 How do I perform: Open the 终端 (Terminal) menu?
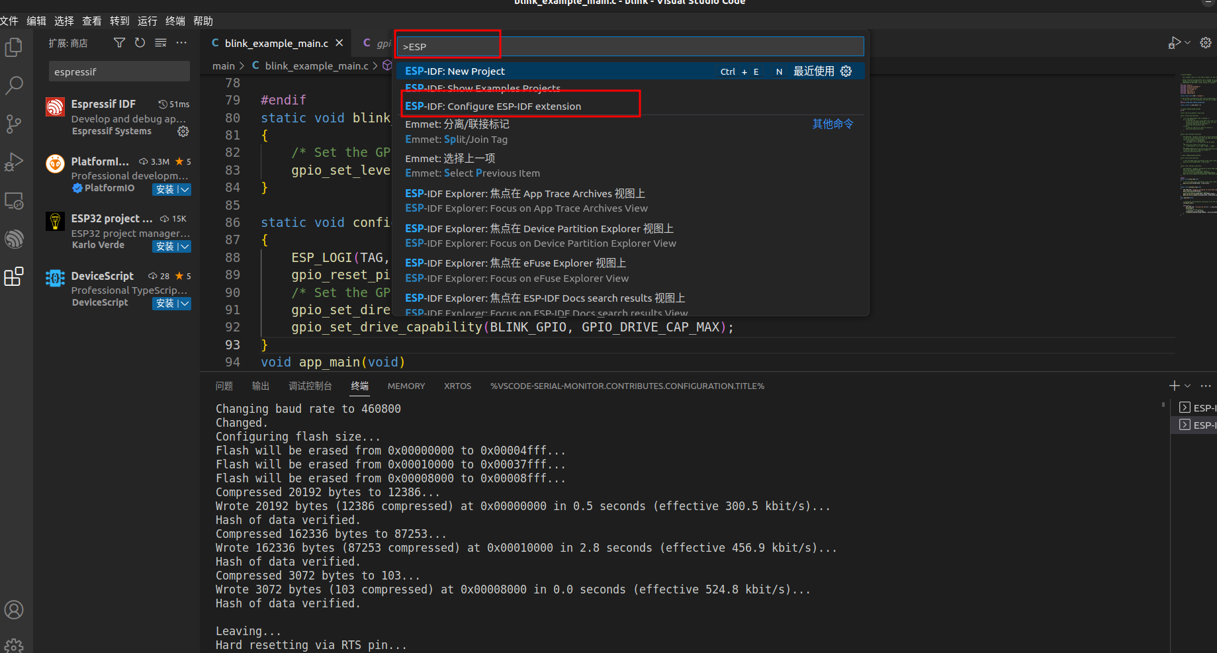[175, 21]
